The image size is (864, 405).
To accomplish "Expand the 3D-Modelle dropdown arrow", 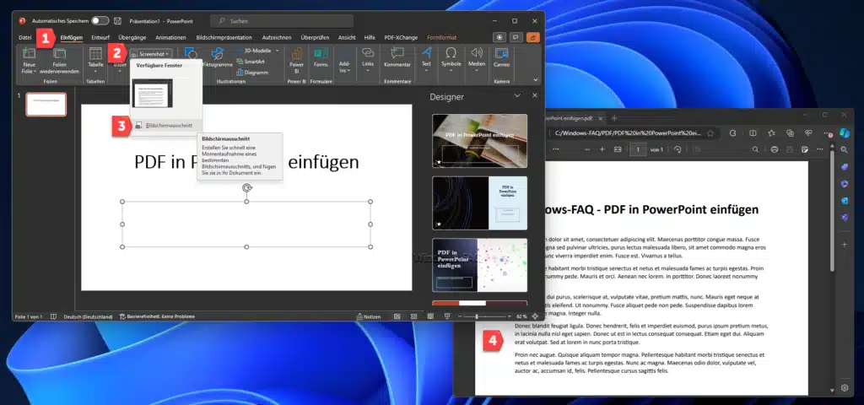I will pyautogui.click(x=277, y=50).
